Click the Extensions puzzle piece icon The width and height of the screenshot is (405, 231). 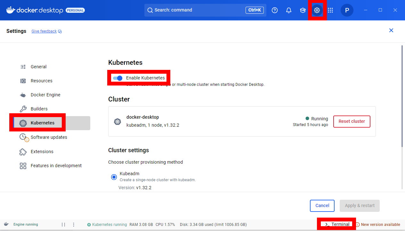coord(23,152)
